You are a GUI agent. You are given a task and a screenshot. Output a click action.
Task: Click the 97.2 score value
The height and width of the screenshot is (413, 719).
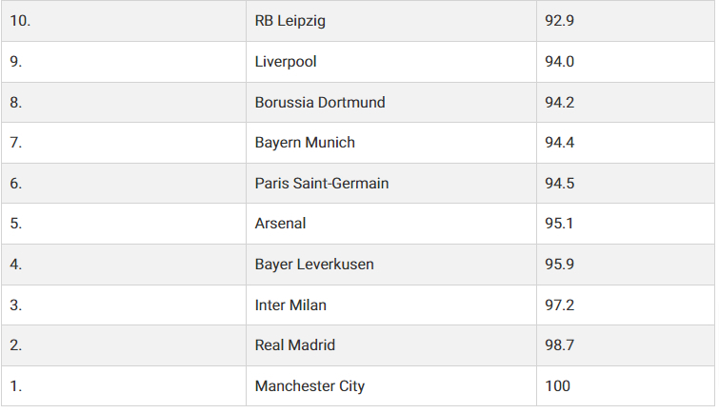559,305
